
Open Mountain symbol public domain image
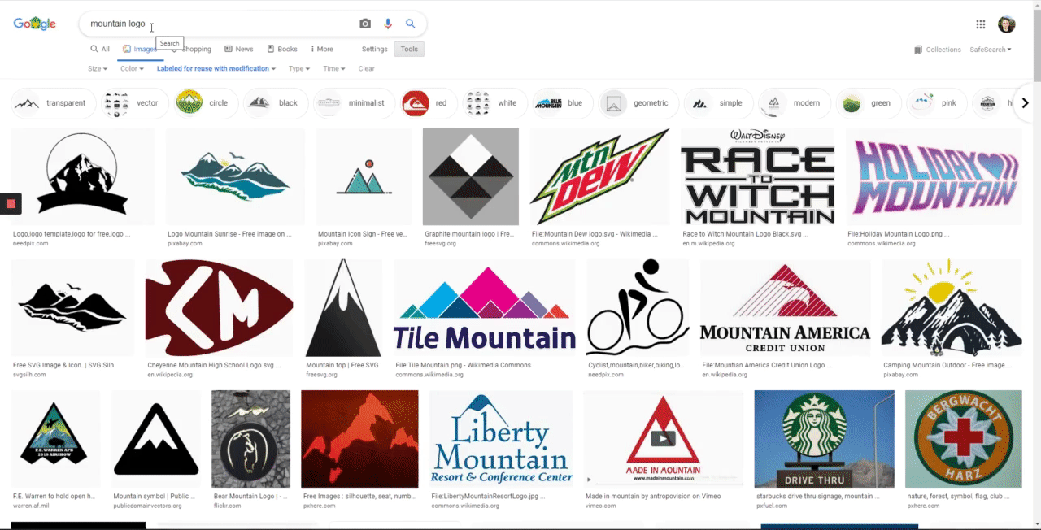(x=156, y=439)
